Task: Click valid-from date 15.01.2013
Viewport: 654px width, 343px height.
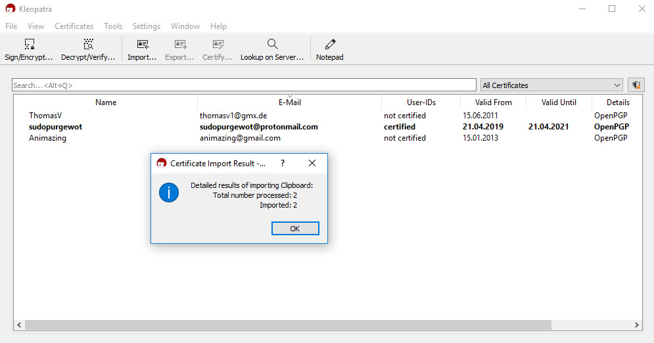Action: click(480, 138)
